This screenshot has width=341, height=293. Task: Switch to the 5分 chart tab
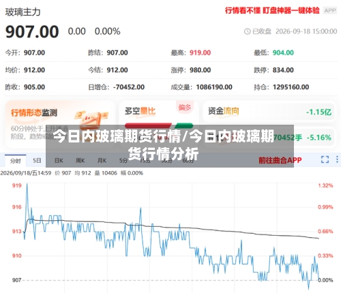[123, 161]
